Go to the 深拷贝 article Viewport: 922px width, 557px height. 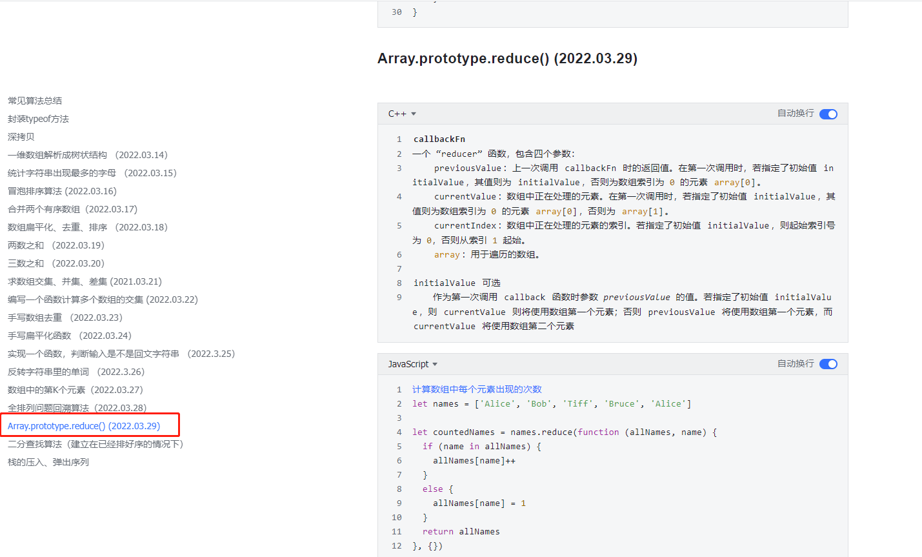(x=21, y=137)
